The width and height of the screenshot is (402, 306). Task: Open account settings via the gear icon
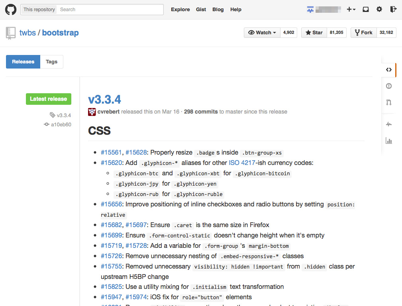pyautogui.click(x=379, y=9)
